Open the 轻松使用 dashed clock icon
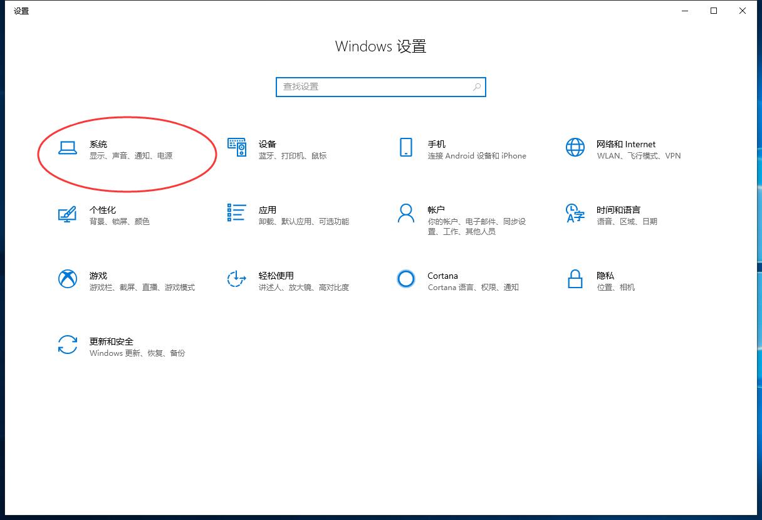Viewport: 762px width, 520px height. coord(236,279)
